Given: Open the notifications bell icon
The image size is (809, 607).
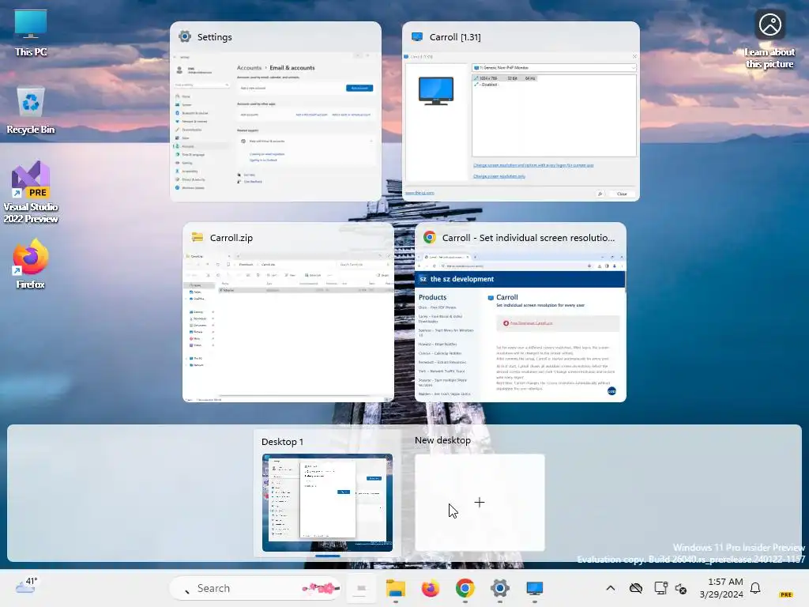Looking at the screenshot, I should pos(755,588).
